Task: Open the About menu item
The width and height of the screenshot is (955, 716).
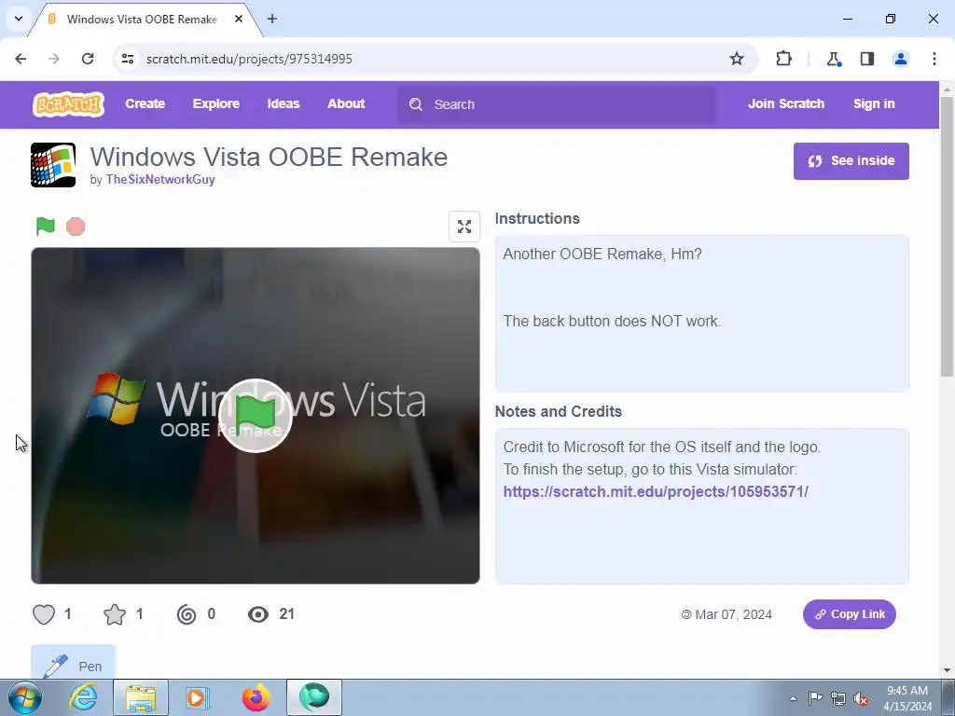Action: pyautogui.click(x=346, y=104)
